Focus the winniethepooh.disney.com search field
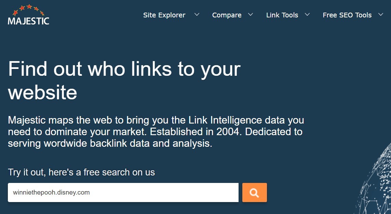Viewport: 391px width, 214px height. pyautogui.click(x=123, y=192)
